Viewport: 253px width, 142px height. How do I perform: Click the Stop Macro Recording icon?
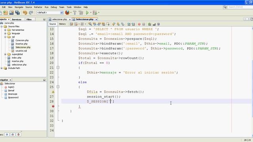(x=143, y=24)
